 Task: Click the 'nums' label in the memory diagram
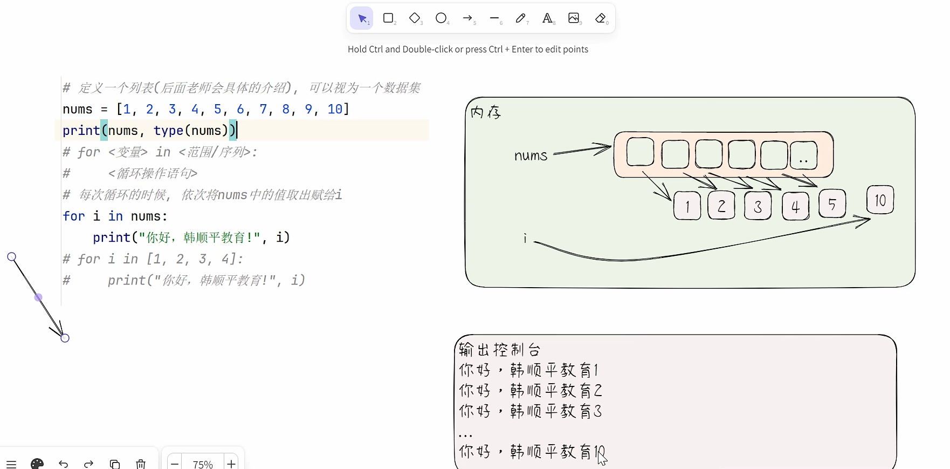point(531,156)
